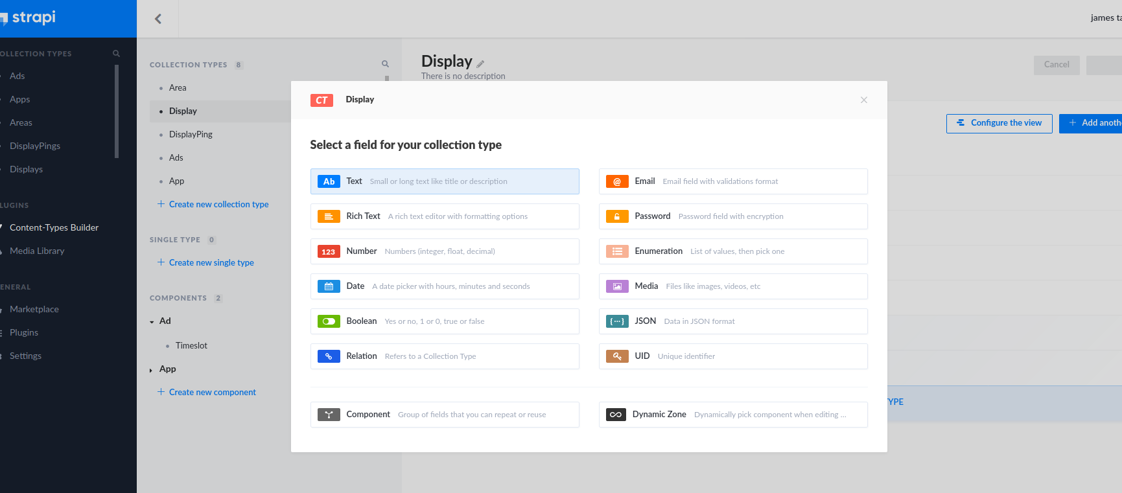Image resolution: width=1122 pixels, height=493 pixels.
Task: Pick the Number field type icon
Action: click(x=329, y=251)
